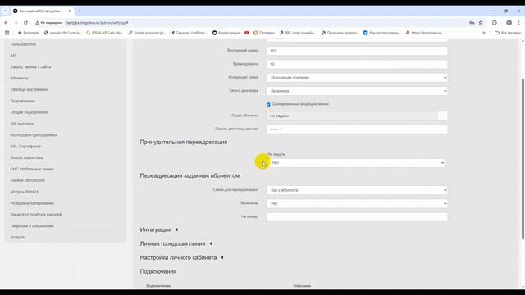Image resolution: width=525 pixels, height=295 pixels.
Task: Click the not-secure site warning chip
Action: (x=49, y=23)
